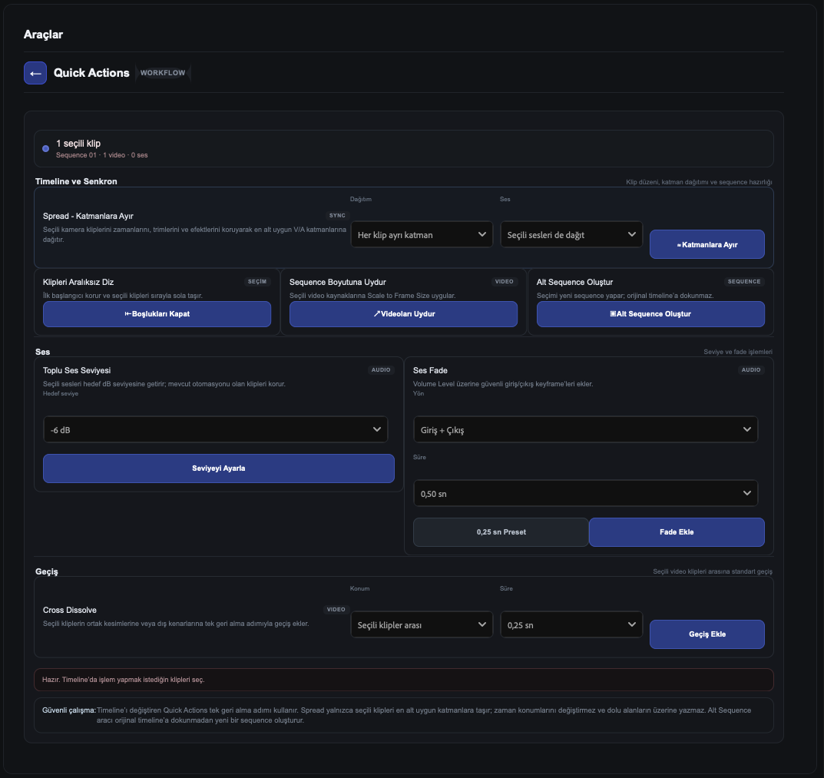
Task: Click the 'Cross Dissolve' title
Action: coord(70,611)
